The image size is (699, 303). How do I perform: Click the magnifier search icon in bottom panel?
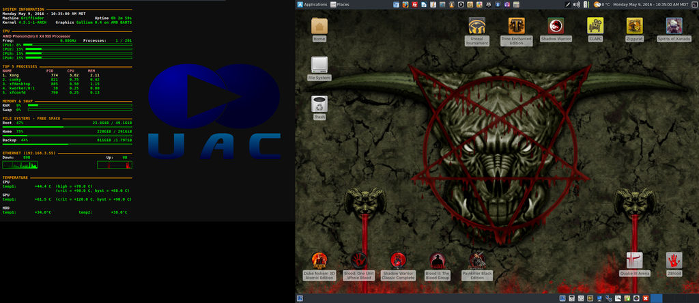(618, 298)
